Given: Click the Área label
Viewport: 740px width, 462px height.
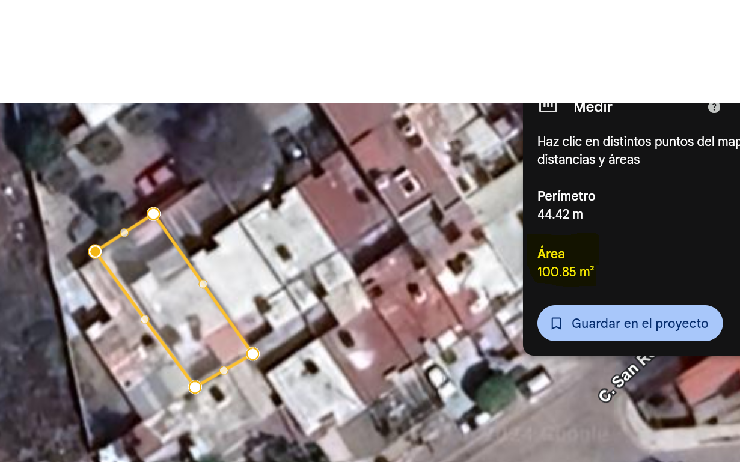Looking at the screenshot, I should pyautogui.click(x=551, y=254).
